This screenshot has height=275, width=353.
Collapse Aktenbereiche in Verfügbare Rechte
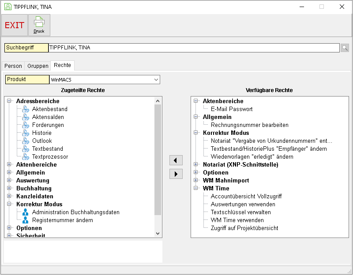195,101
